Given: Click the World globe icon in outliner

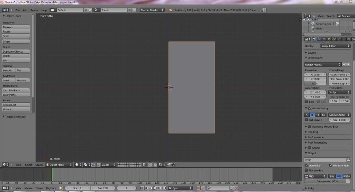Looking at the screenshot, I should pyautogui.click(x=313, y=28).
